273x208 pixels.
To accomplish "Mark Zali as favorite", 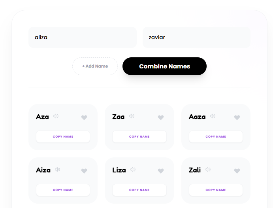I will coord(237,171).
